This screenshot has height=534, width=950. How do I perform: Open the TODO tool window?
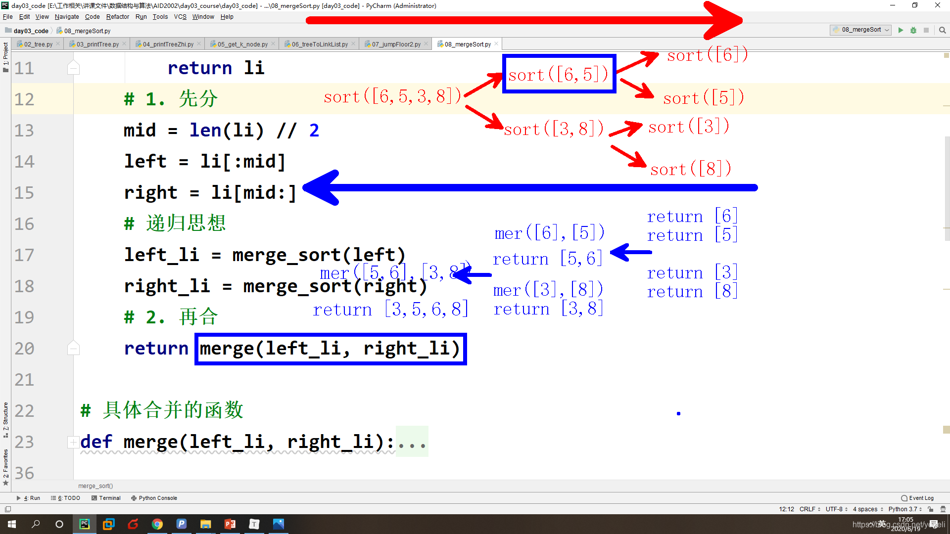[x=65, y=498]
